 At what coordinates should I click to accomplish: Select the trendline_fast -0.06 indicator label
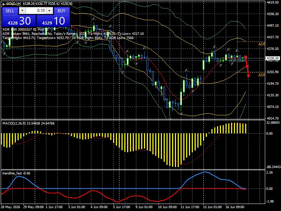coord(16,173)
